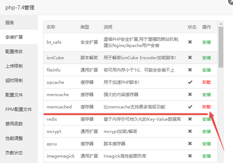This screenshot has height=163, width=233.
Task: Click the imagemagick status X icon
Action: click(190, 156)
